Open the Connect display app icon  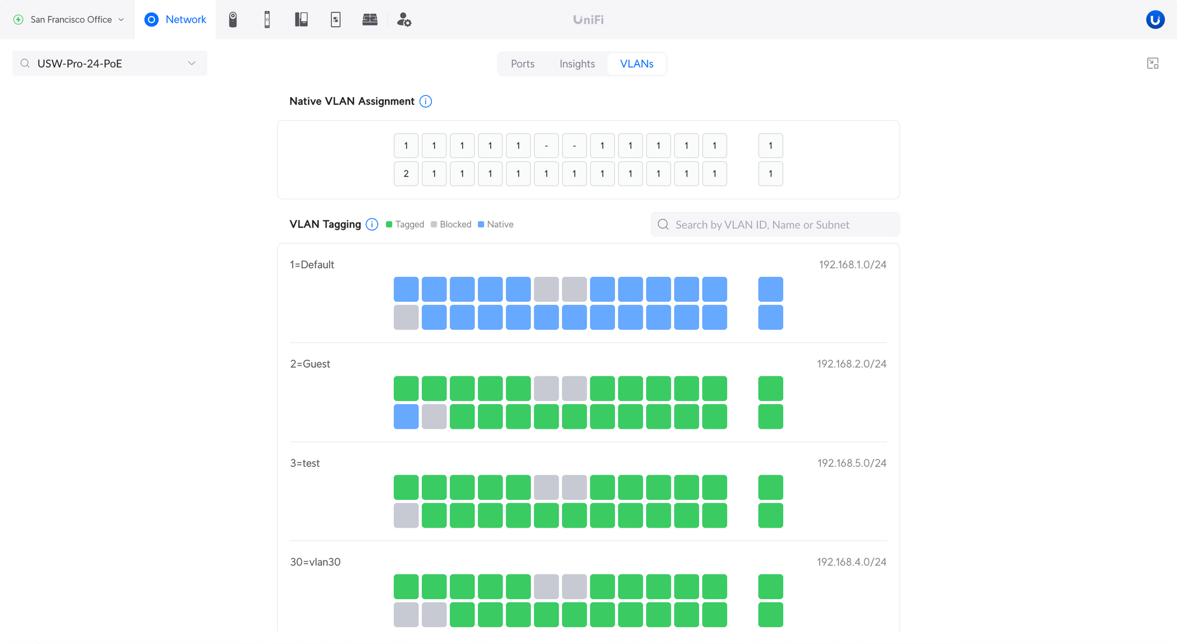335,19
